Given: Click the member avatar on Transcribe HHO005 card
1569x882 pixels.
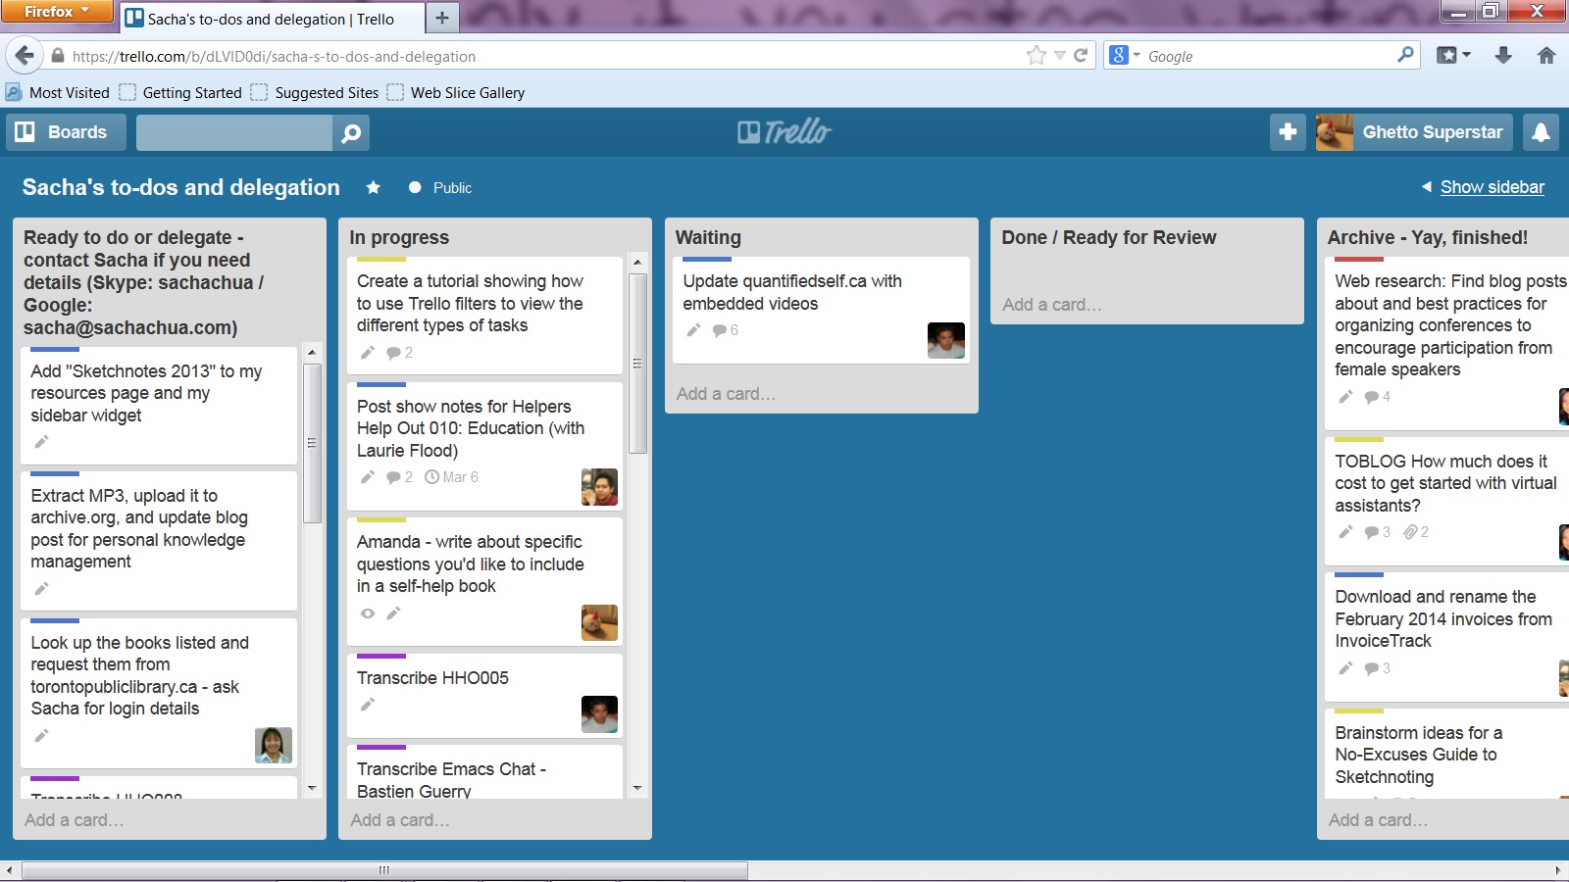Looking at the screenshot, I should (599, 714).
